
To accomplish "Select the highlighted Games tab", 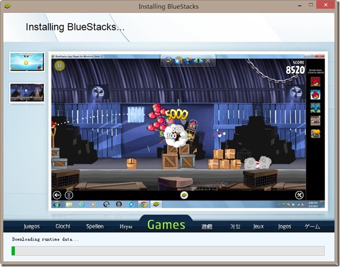I will [x=166, y=225].
